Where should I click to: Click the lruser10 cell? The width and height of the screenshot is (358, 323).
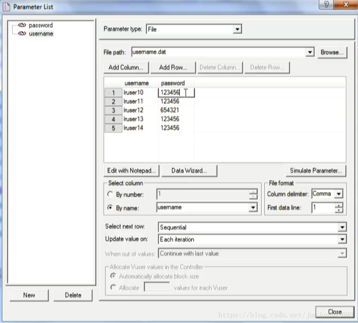(x=140, y=93)
